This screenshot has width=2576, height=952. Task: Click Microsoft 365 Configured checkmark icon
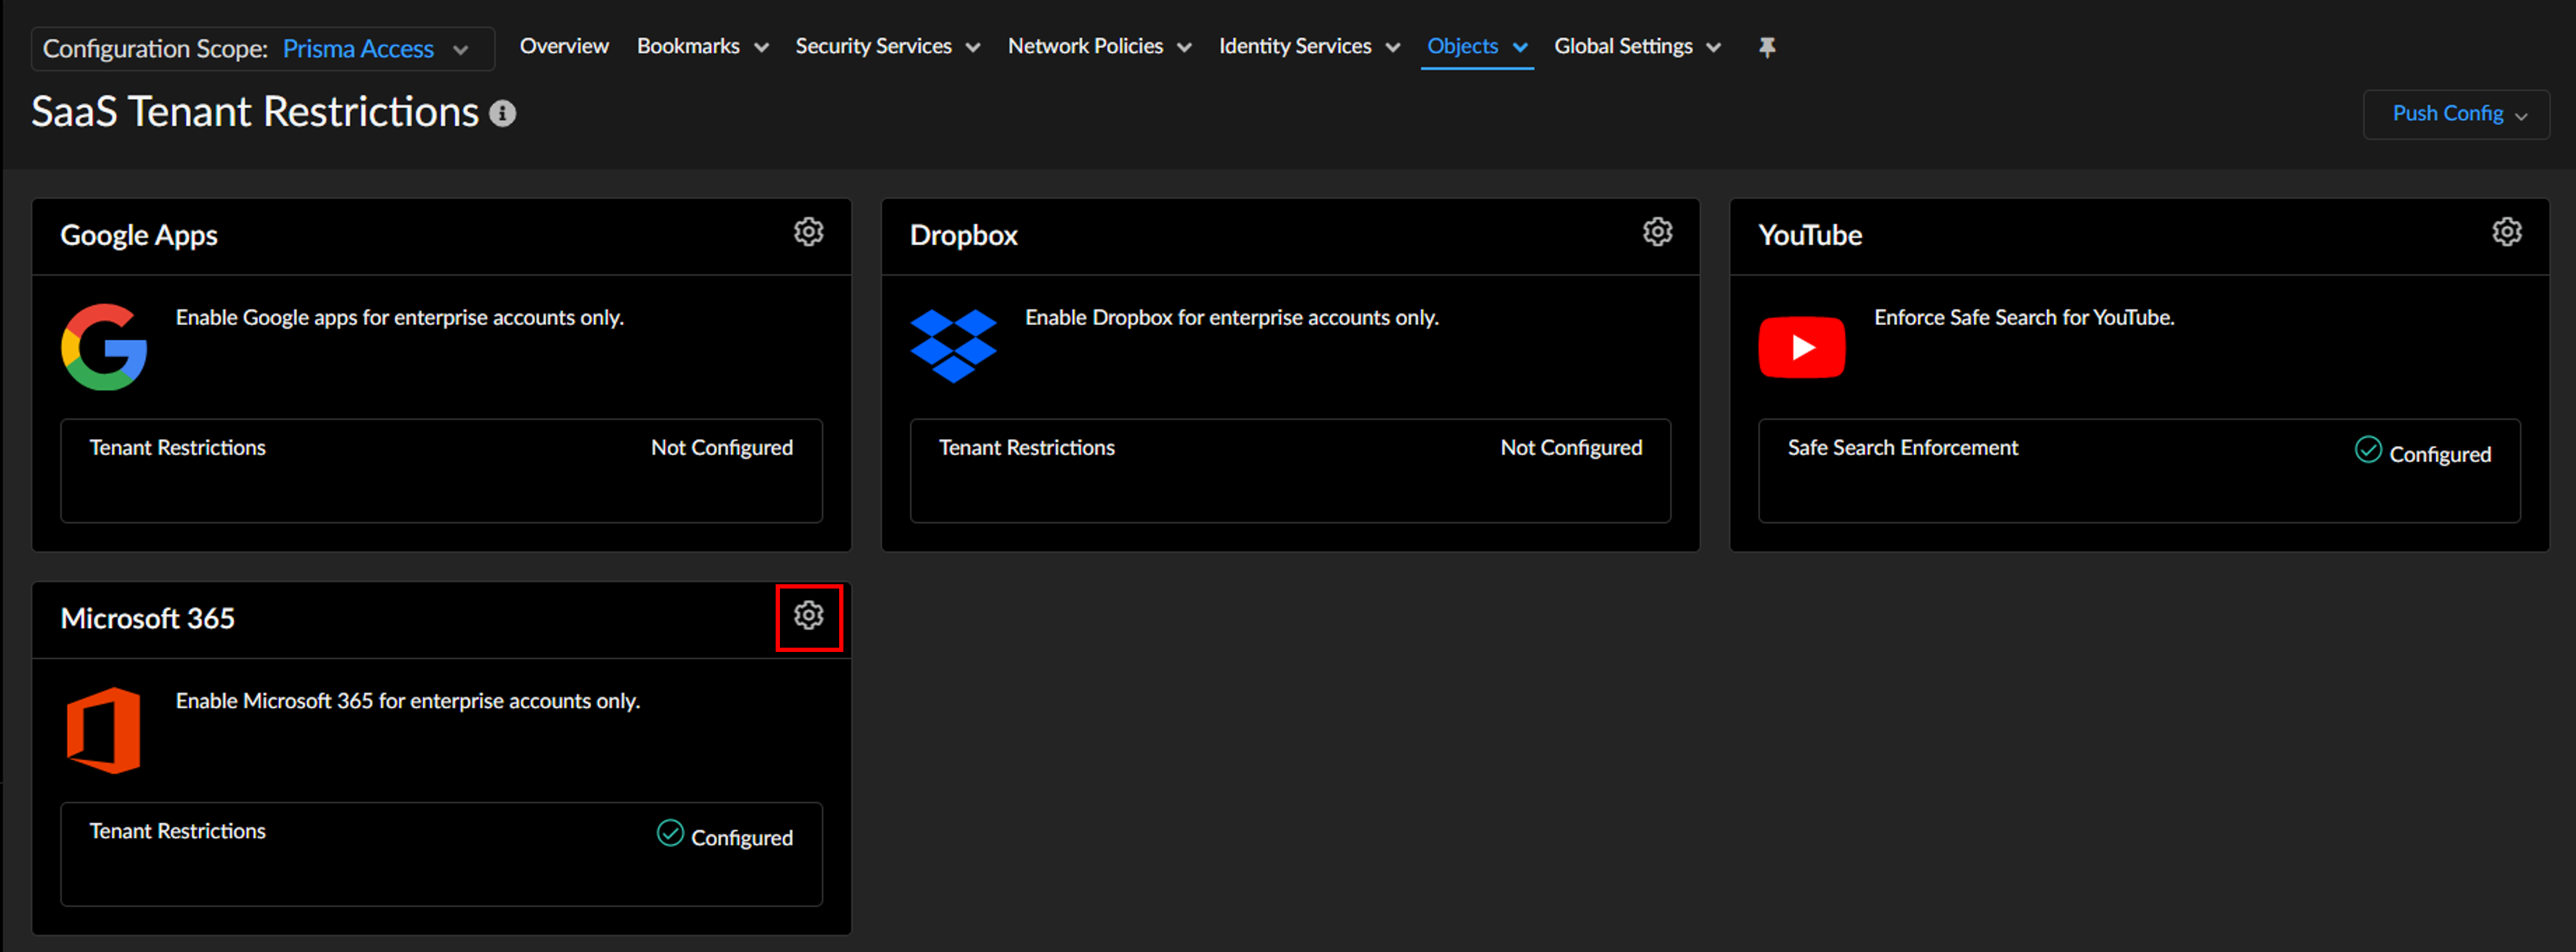coord(670,833)
